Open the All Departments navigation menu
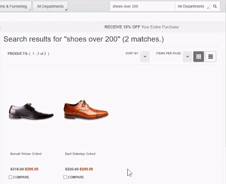The width and height of the screenshot is (226, 184). [50, 6]
